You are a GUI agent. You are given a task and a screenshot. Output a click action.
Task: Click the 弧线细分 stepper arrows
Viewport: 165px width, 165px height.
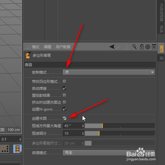(83, 133)
